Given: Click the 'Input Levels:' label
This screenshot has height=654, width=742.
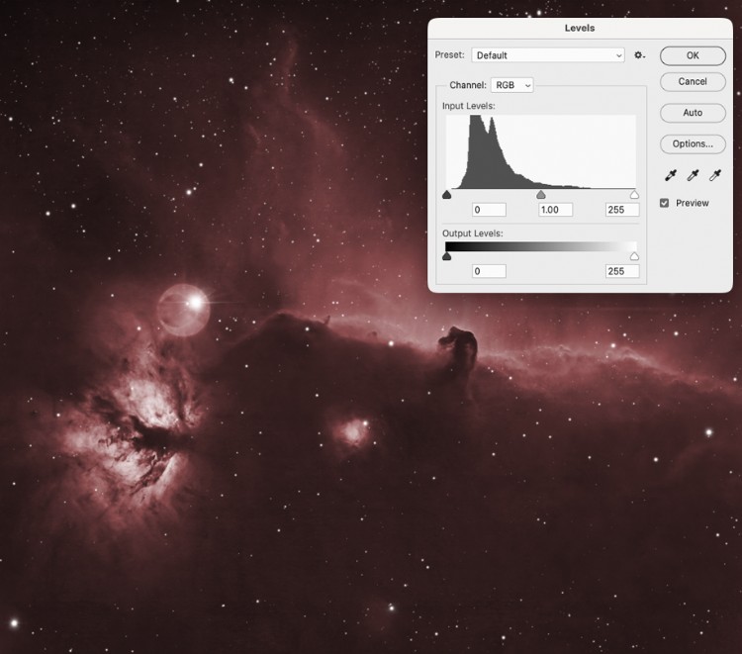Looking at the screenshot, I should pos(469,106).
